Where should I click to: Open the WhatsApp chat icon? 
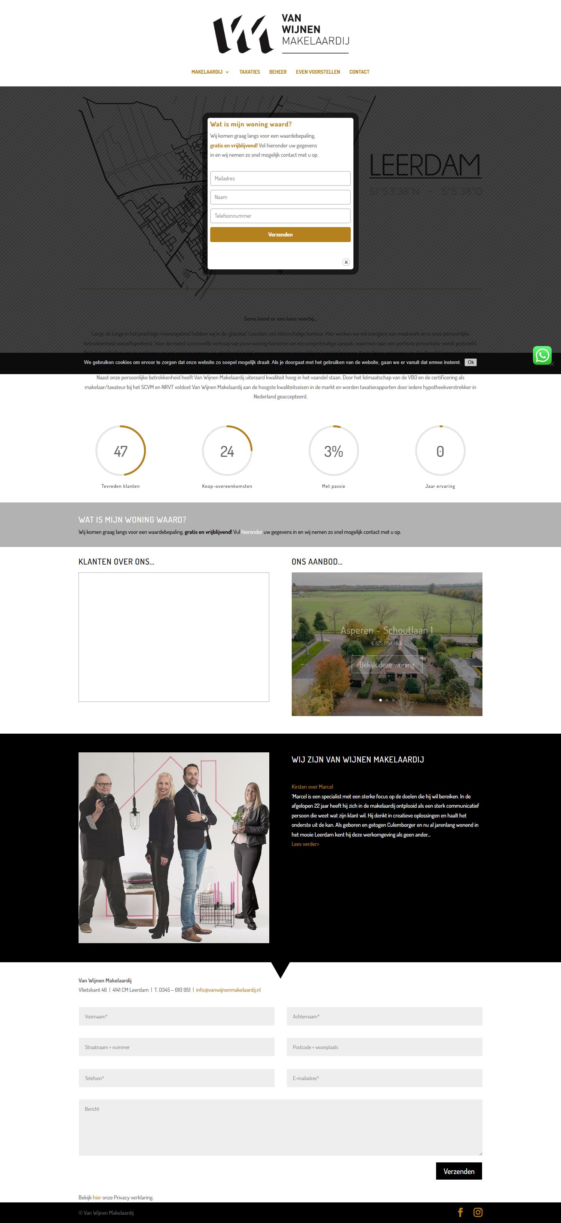[x=542, y=355]
